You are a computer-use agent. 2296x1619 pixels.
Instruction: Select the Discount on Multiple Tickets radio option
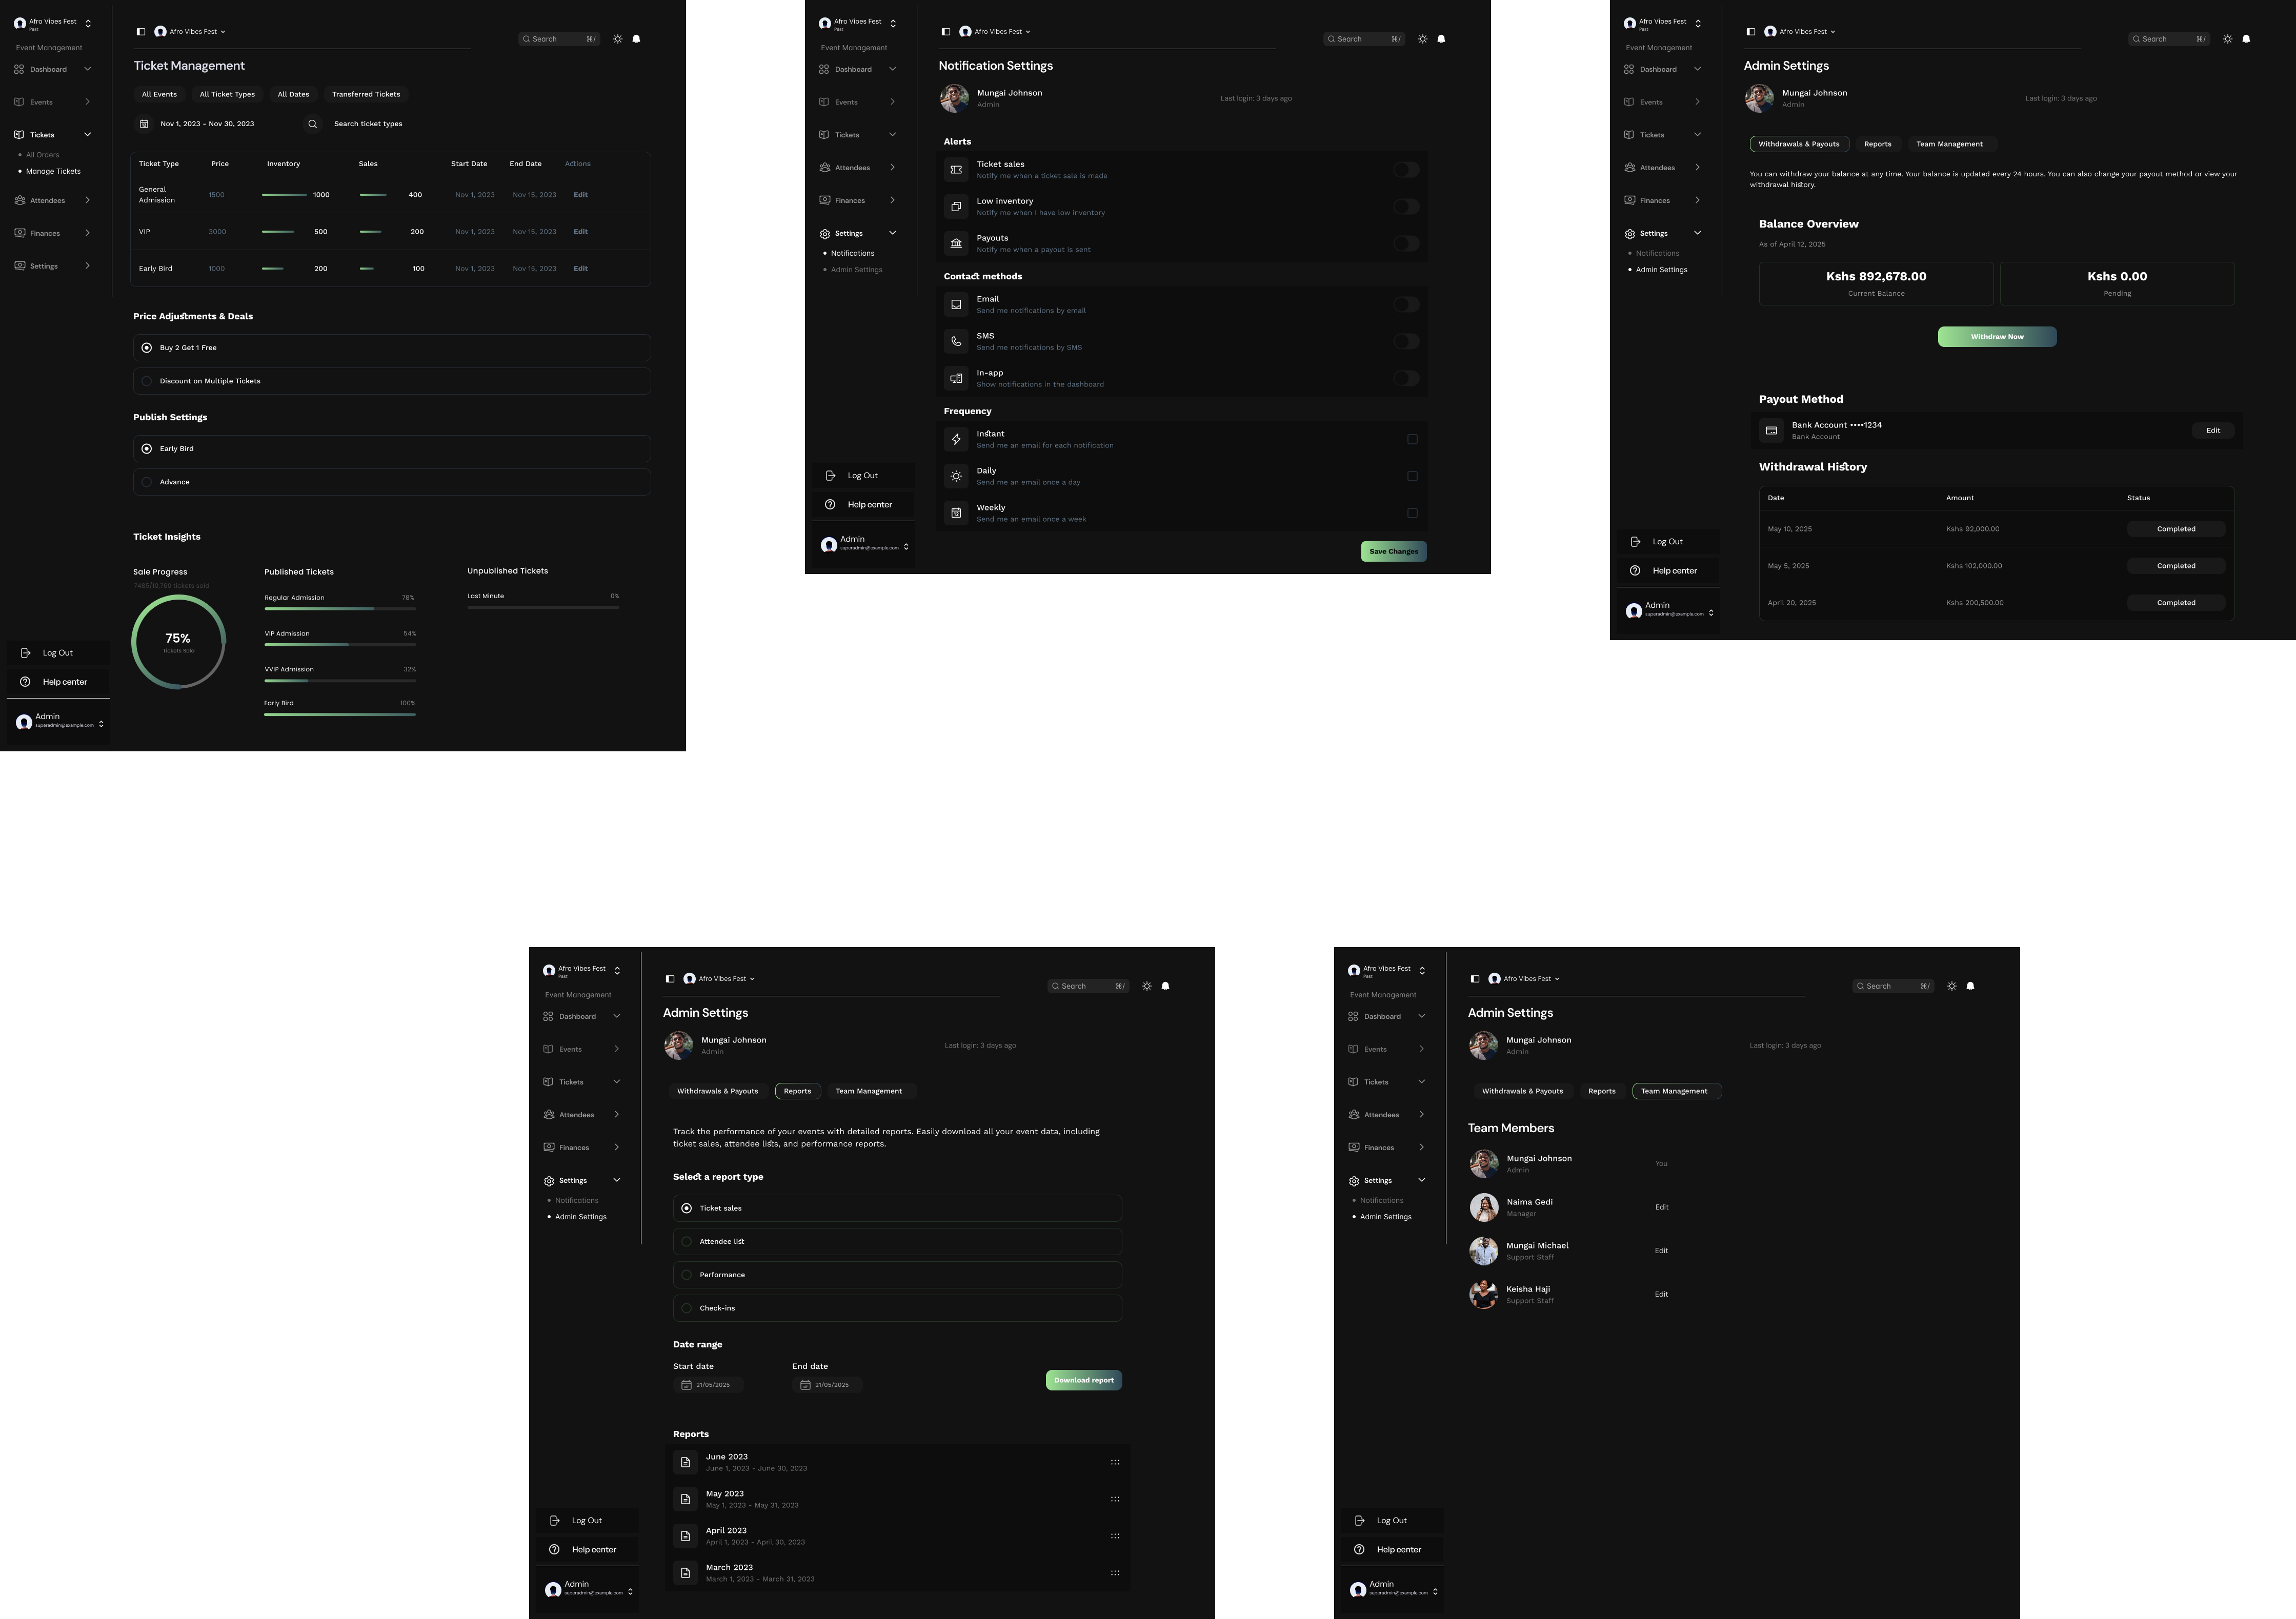(147, 381)
